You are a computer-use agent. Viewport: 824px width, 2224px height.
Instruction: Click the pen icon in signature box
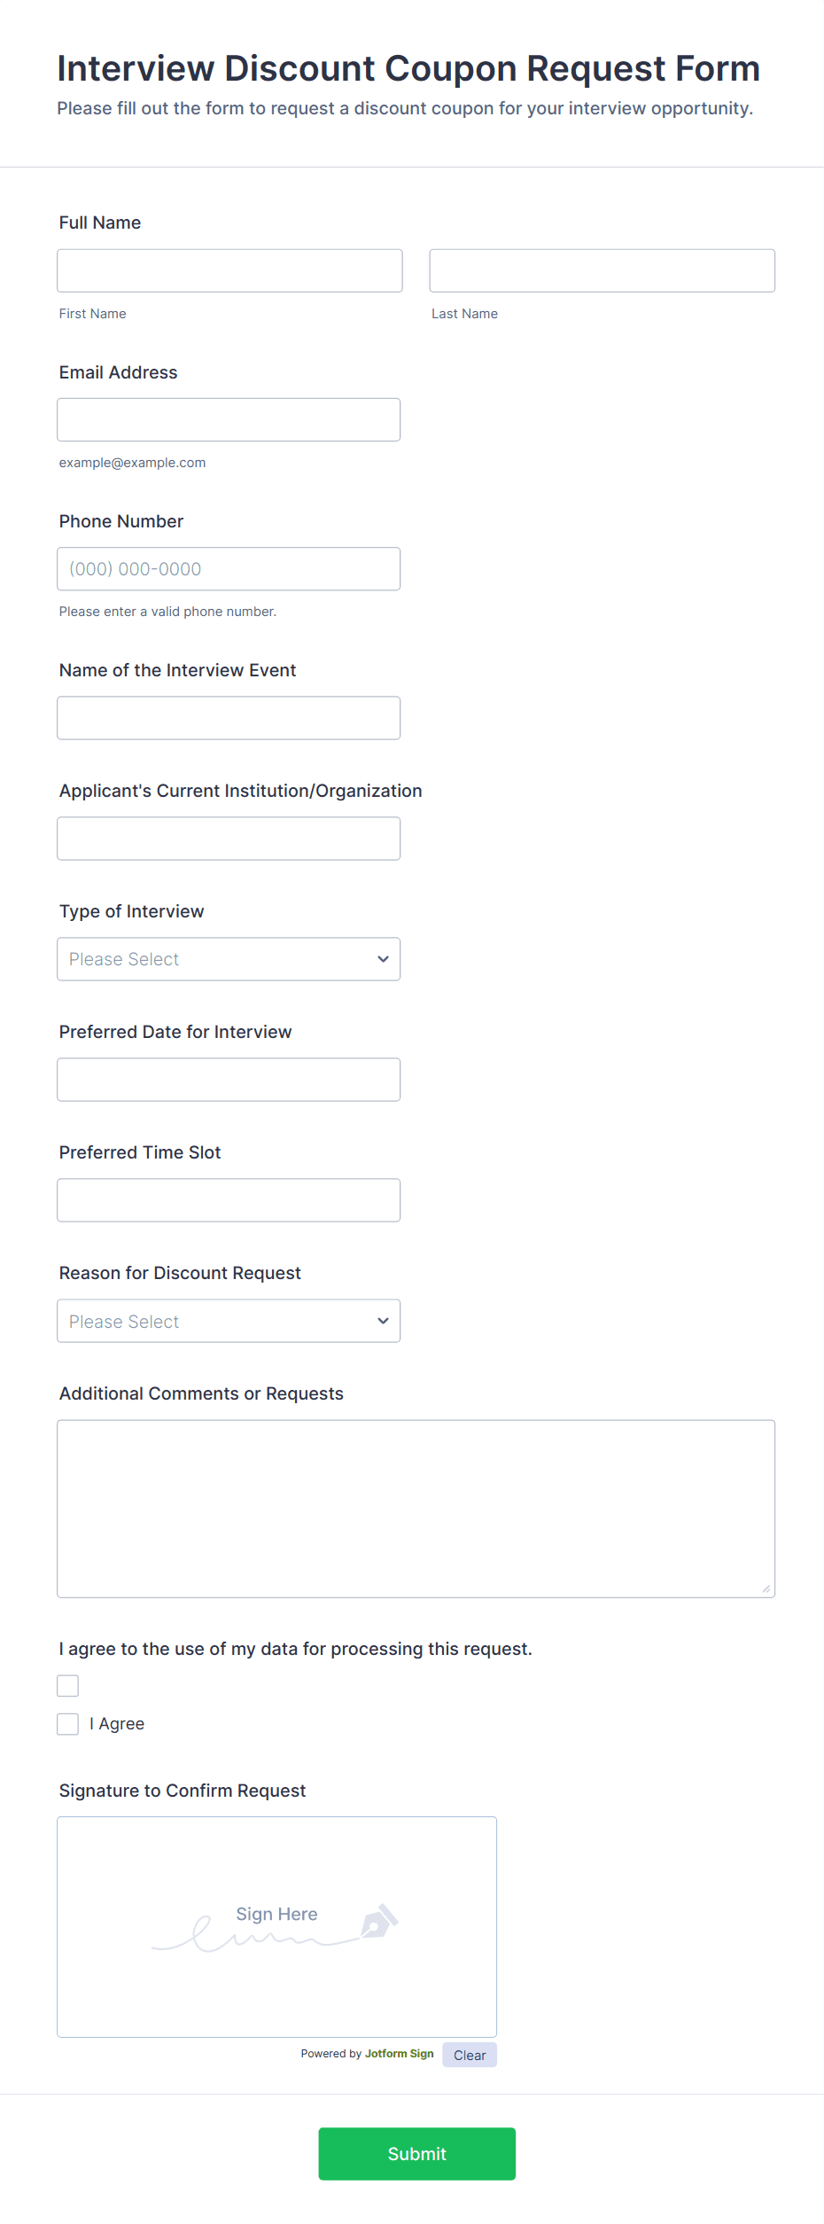[379, 1921]
